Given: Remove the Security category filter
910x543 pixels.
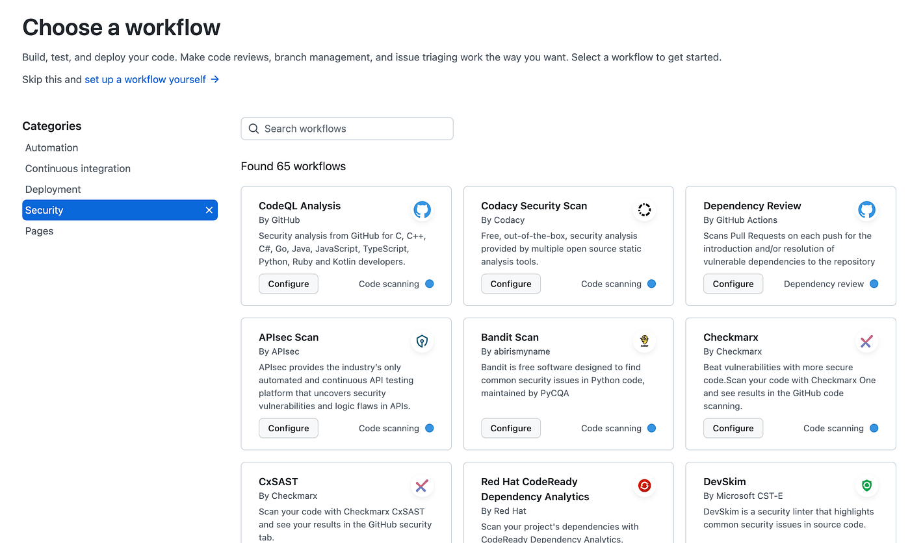Looking at the screenshot, I should [x=209, y=210].
